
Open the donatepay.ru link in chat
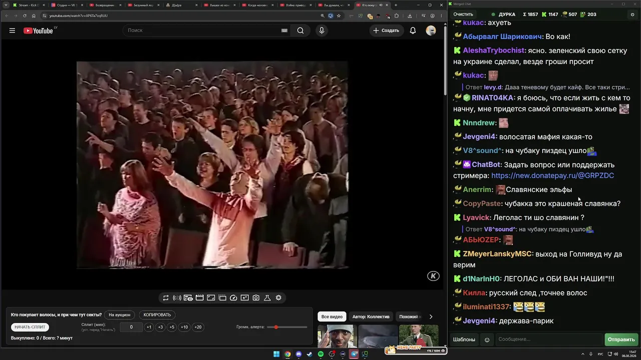(552, 175)
